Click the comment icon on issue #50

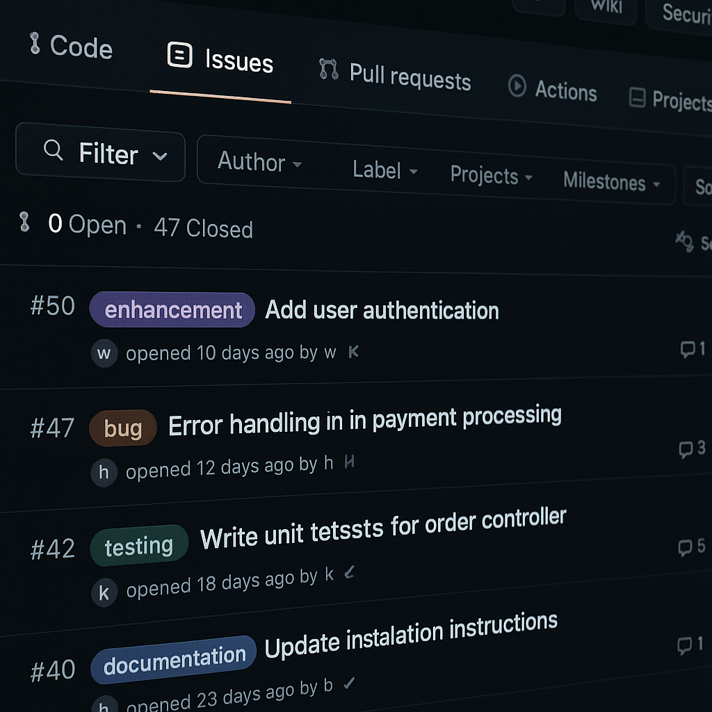[x=687, y=349]
